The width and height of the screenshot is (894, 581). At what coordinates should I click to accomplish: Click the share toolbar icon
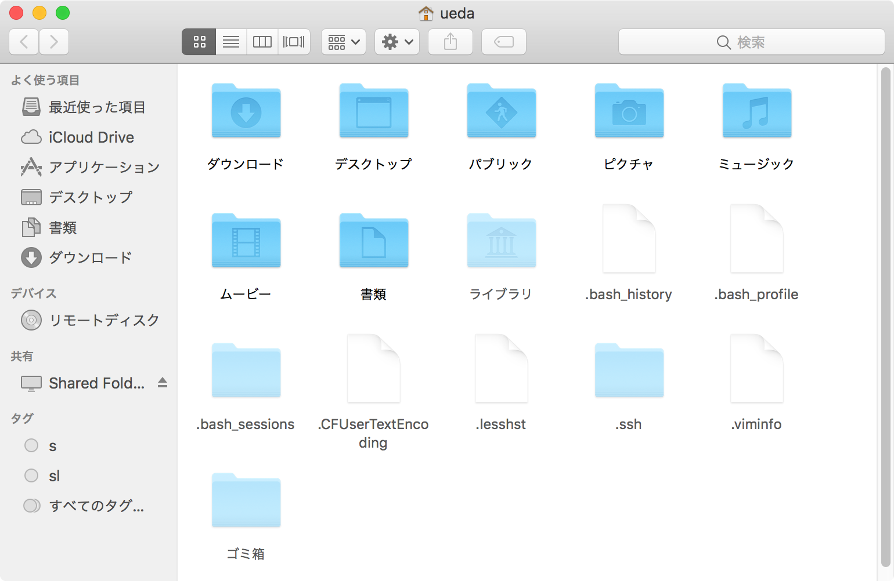click(450, 42)
